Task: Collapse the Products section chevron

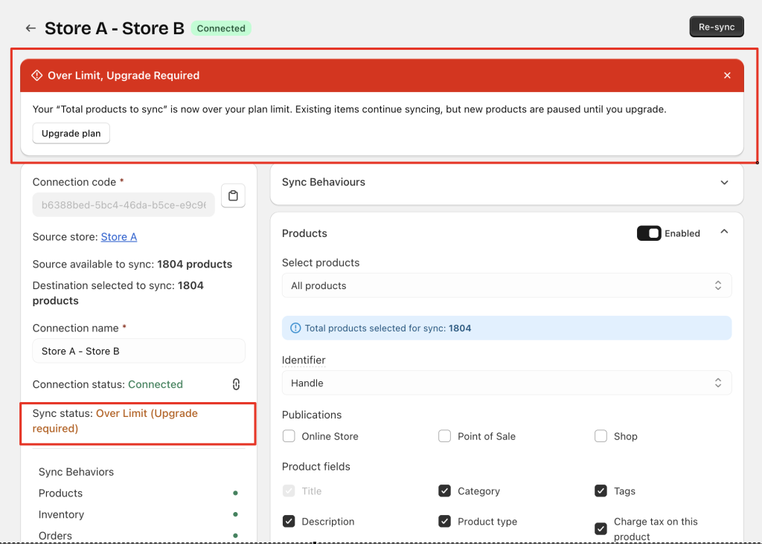Action: (x=724, y=233)
